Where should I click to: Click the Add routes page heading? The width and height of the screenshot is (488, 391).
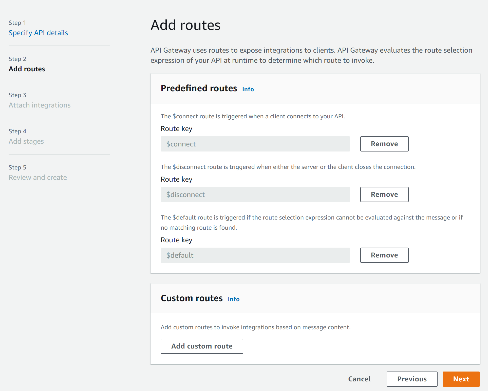[185, 25]
